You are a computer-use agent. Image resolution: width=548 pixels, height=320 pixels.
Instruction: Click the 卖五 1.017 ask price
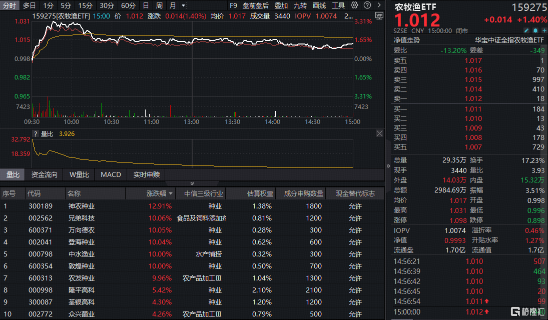(x=473, y=61)
